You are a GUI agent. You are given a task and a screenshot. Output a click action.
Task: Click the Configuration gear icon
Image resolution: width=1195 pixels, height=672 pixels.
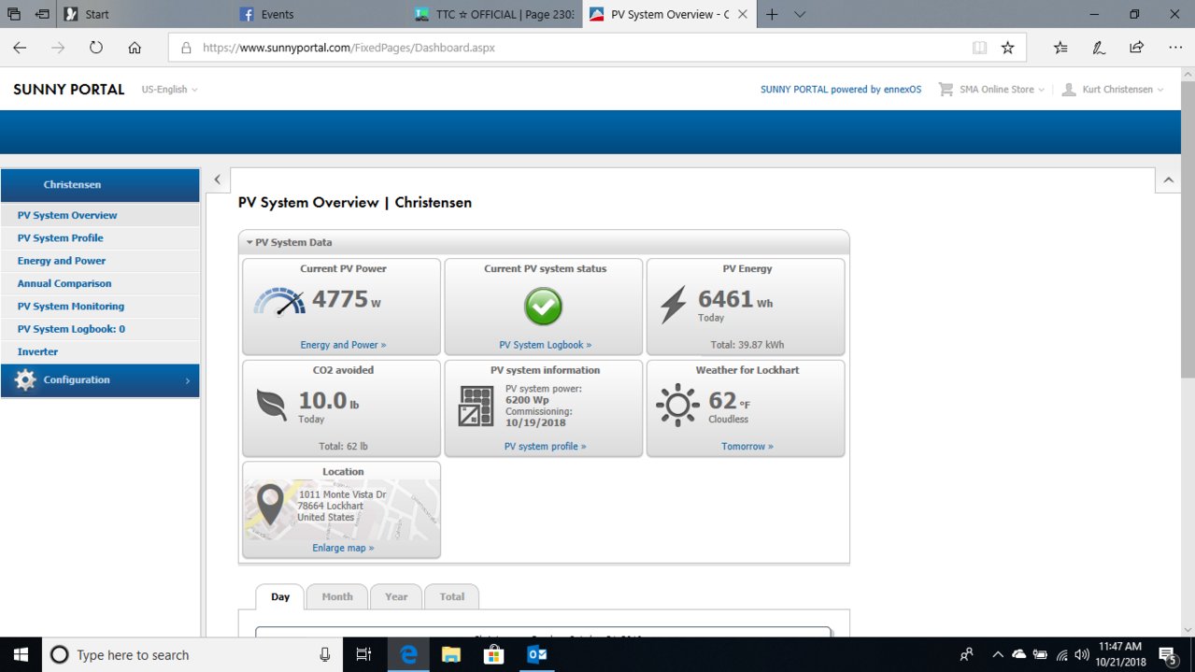(x=25, y=380)
